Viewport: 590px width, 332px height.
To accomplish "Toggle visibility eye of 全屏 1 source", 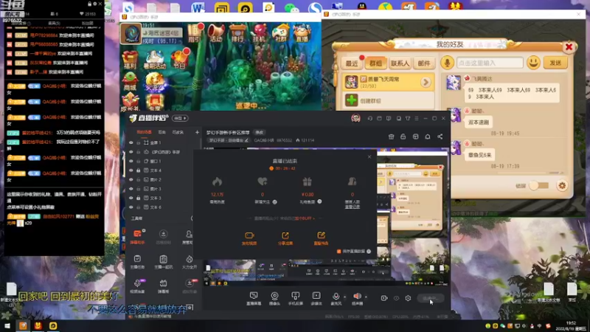I will click(x=131, y=142).
